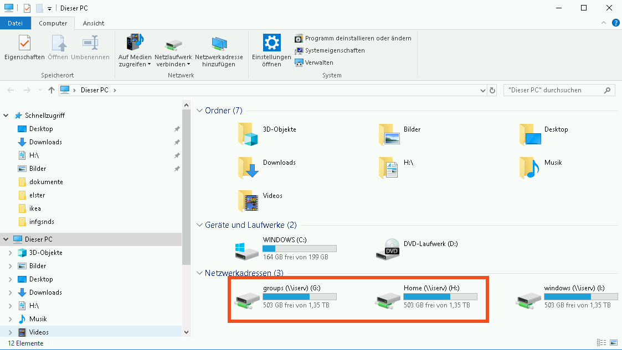Image resolution: width=622 pixels, height=350 pixels.
Task: Expand Musik in the navigation tree
Action: pyautogui.click(x=11, y=319)
